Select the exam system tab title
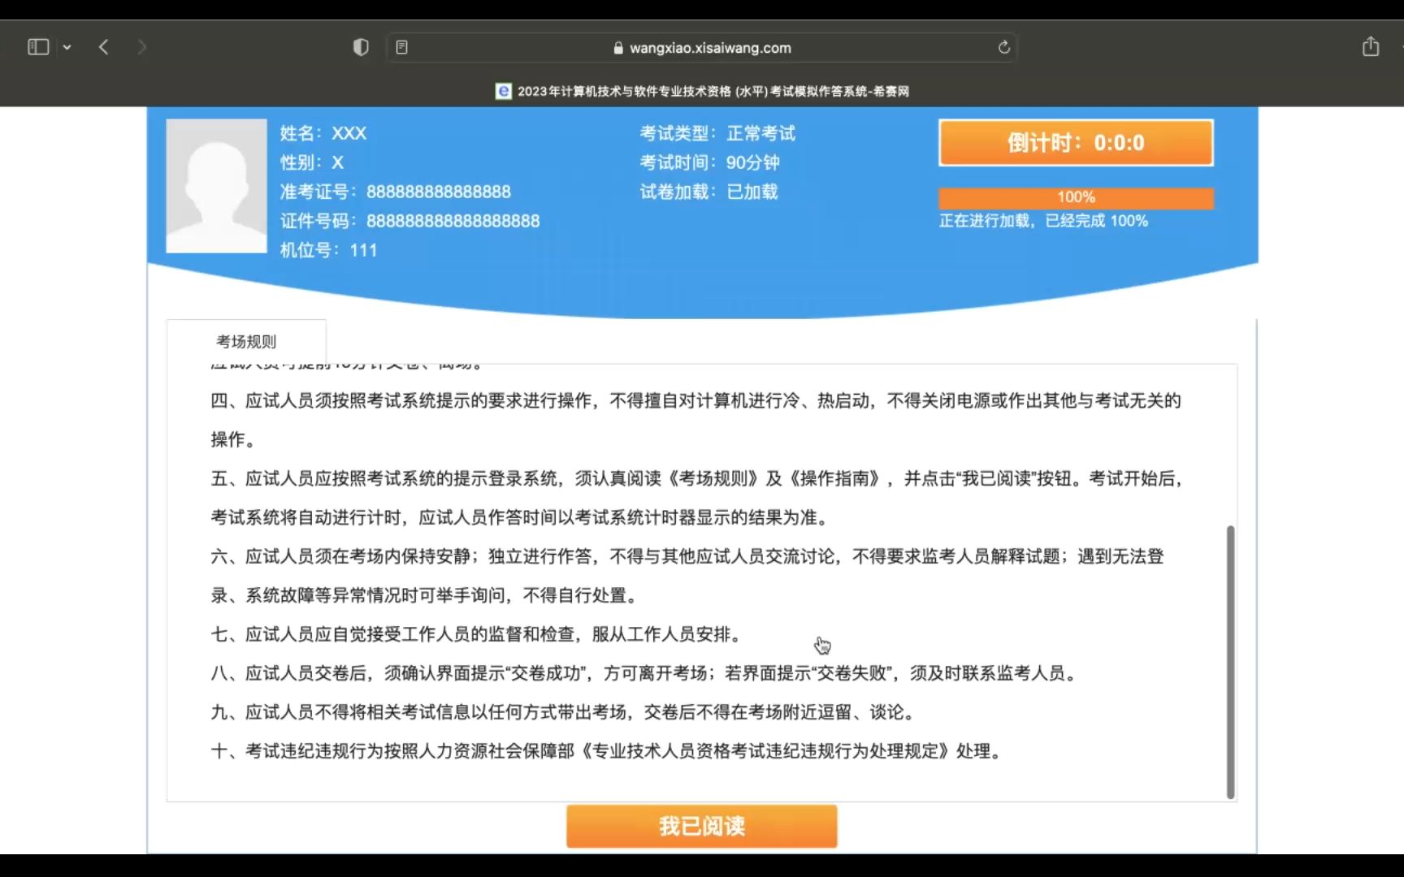The width and height of the screenshot is (1404, 877). [x=713, y=91]
